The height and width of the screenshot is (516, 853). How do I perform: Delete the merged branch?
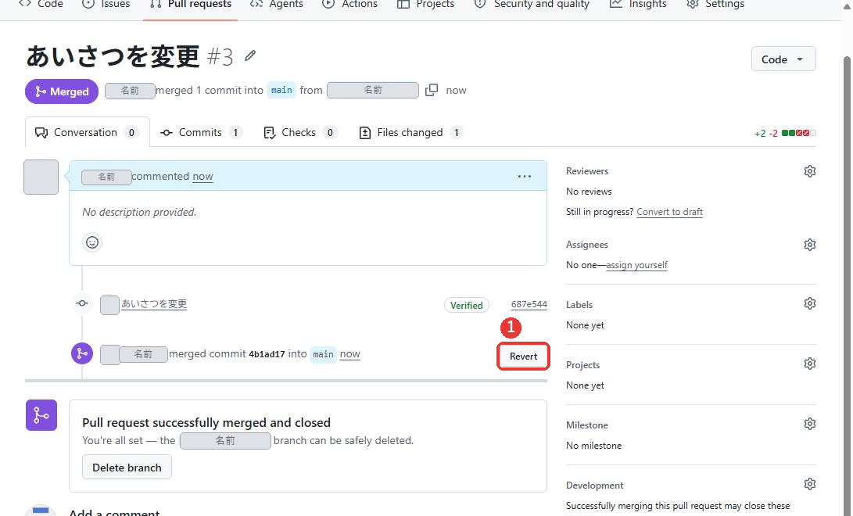[127, 468]
